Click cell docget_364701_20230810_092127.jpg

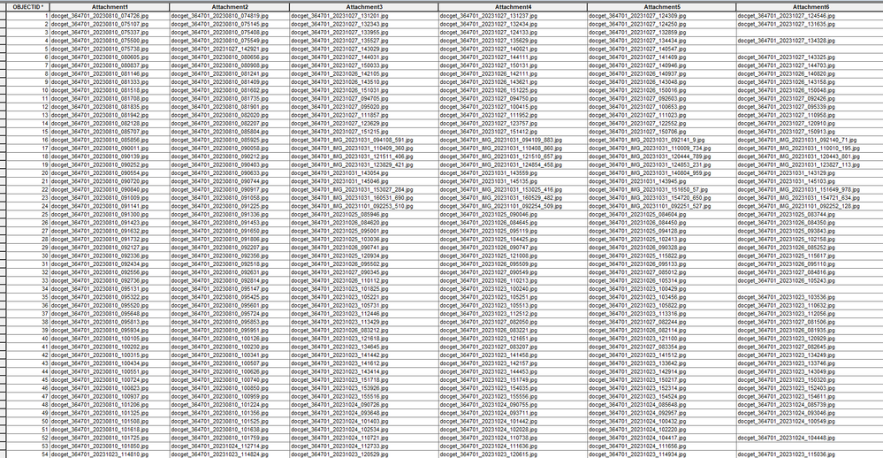pyautogui.click(x=110, y=248)
